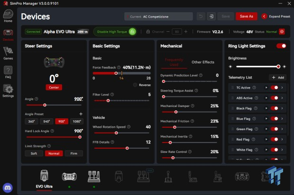Set Limit Strength to Normal

click(54, 153)
